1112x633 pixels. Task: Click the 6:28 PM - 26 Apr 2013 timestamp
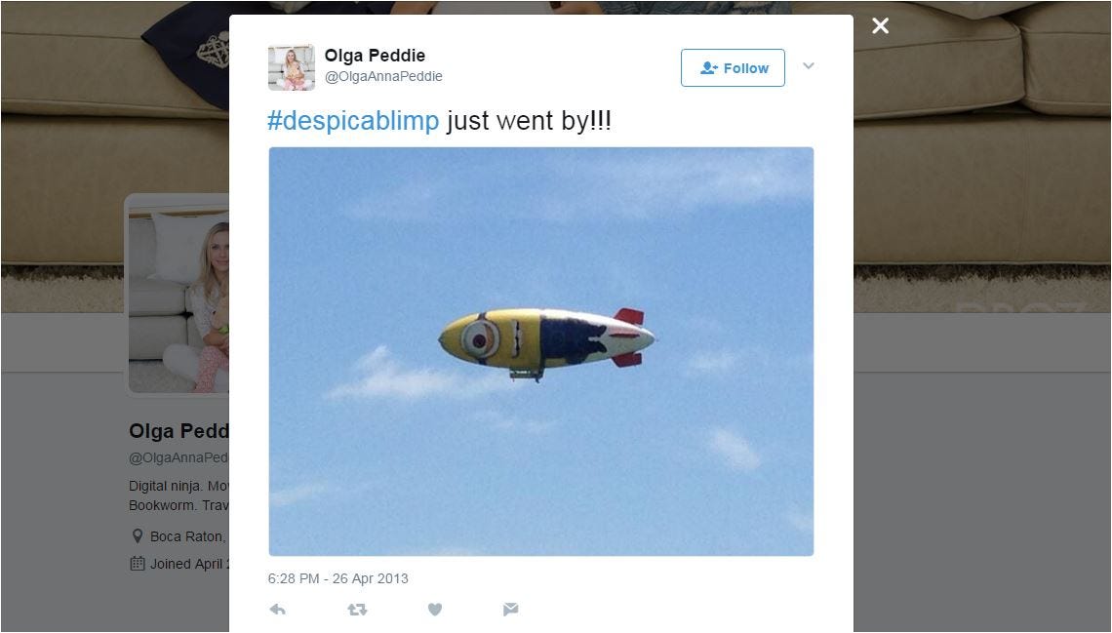coord(338,578)
